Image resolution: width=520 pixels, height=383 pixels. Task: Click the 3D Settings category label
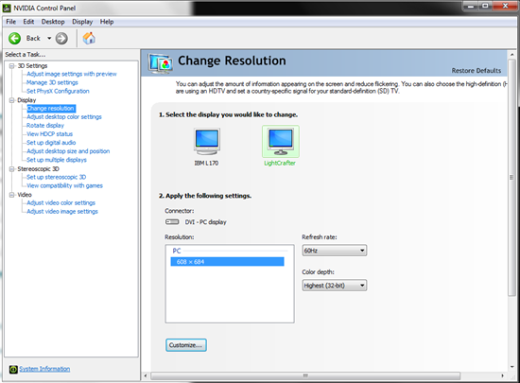click(32, 66)
